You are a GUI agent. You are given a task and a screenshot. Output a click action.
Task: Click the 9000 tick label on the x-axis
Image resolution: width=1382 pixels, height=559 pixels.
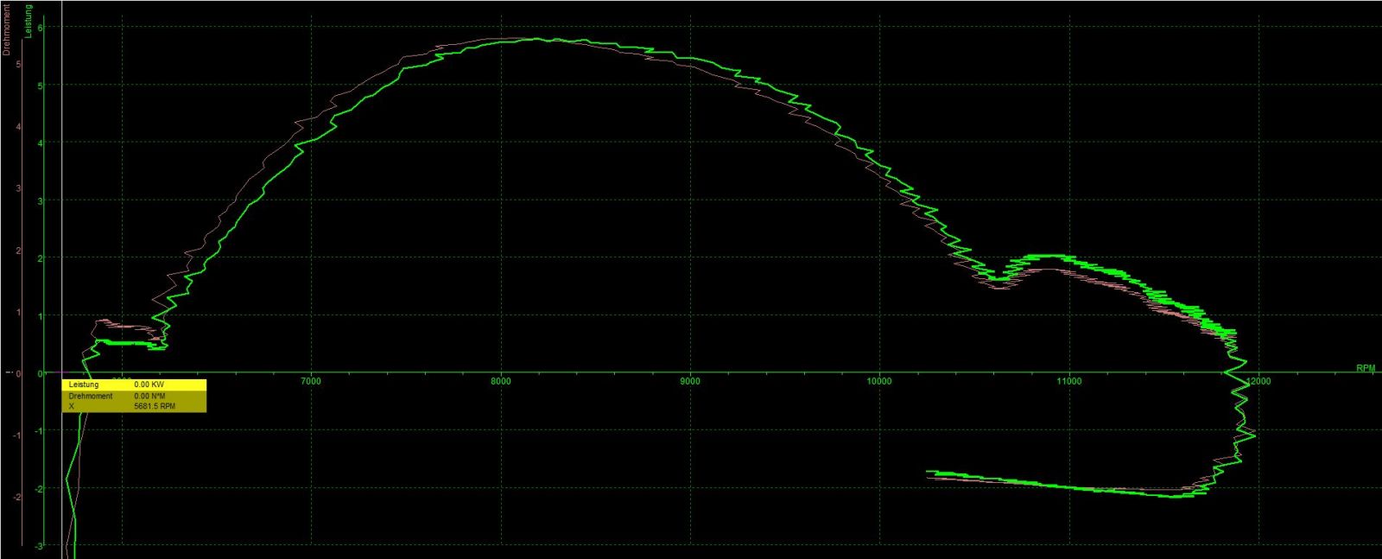click(x=689, y=381)
